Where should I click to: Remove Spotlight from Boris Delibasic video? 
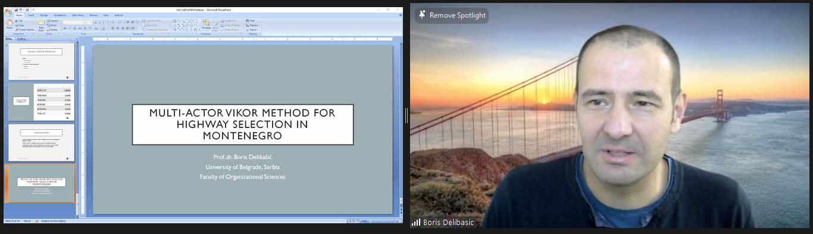point(452,15)
